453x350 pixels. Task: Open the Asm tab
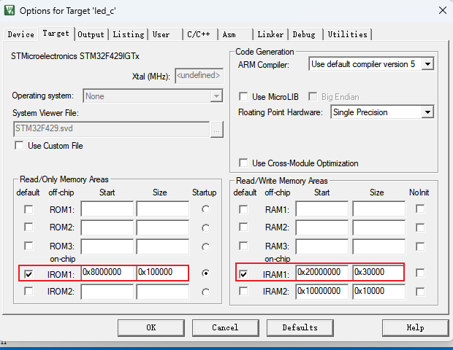tap(235, 34)
